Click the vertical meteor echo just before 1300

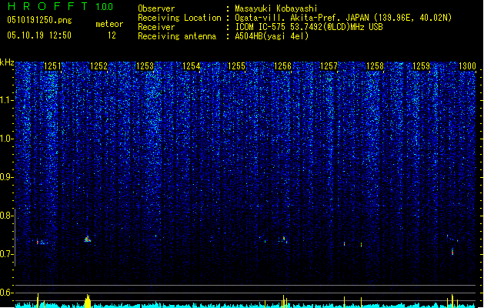click(x=452, y=251)
